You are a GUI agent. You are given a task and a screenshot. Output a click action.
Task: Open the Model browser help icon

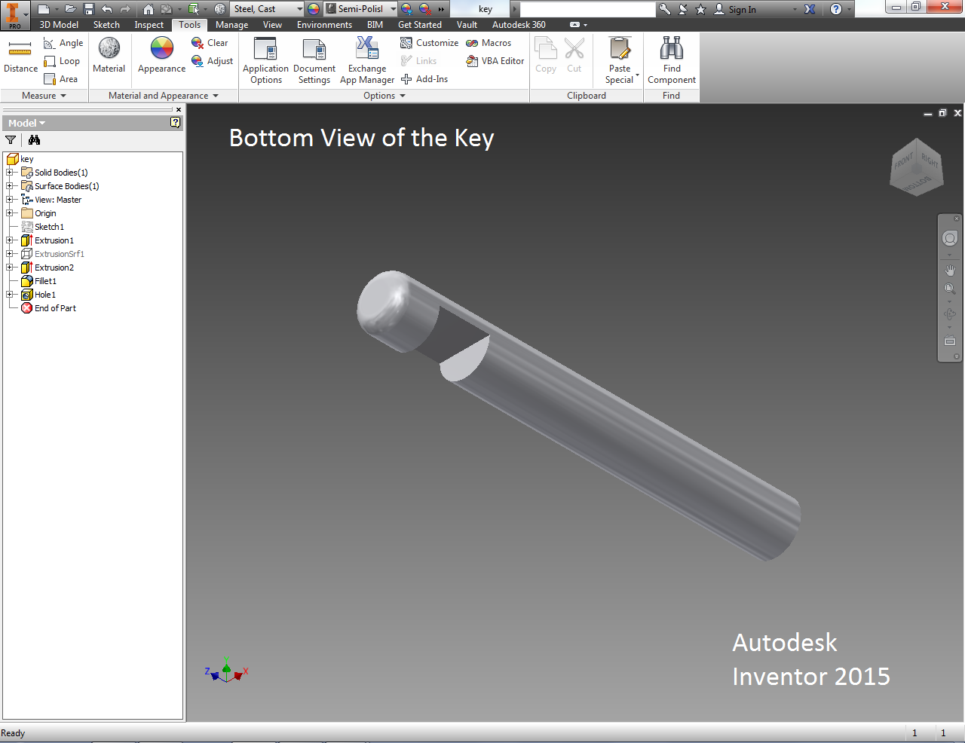click(176, 123)
